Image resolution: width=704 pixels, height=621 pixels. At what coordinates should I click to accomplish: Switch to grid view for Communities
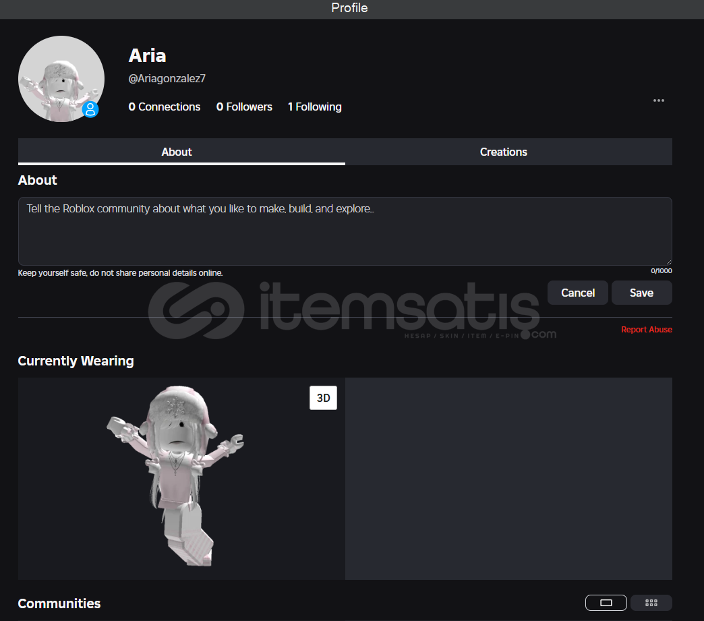click(x=651, y=603)
